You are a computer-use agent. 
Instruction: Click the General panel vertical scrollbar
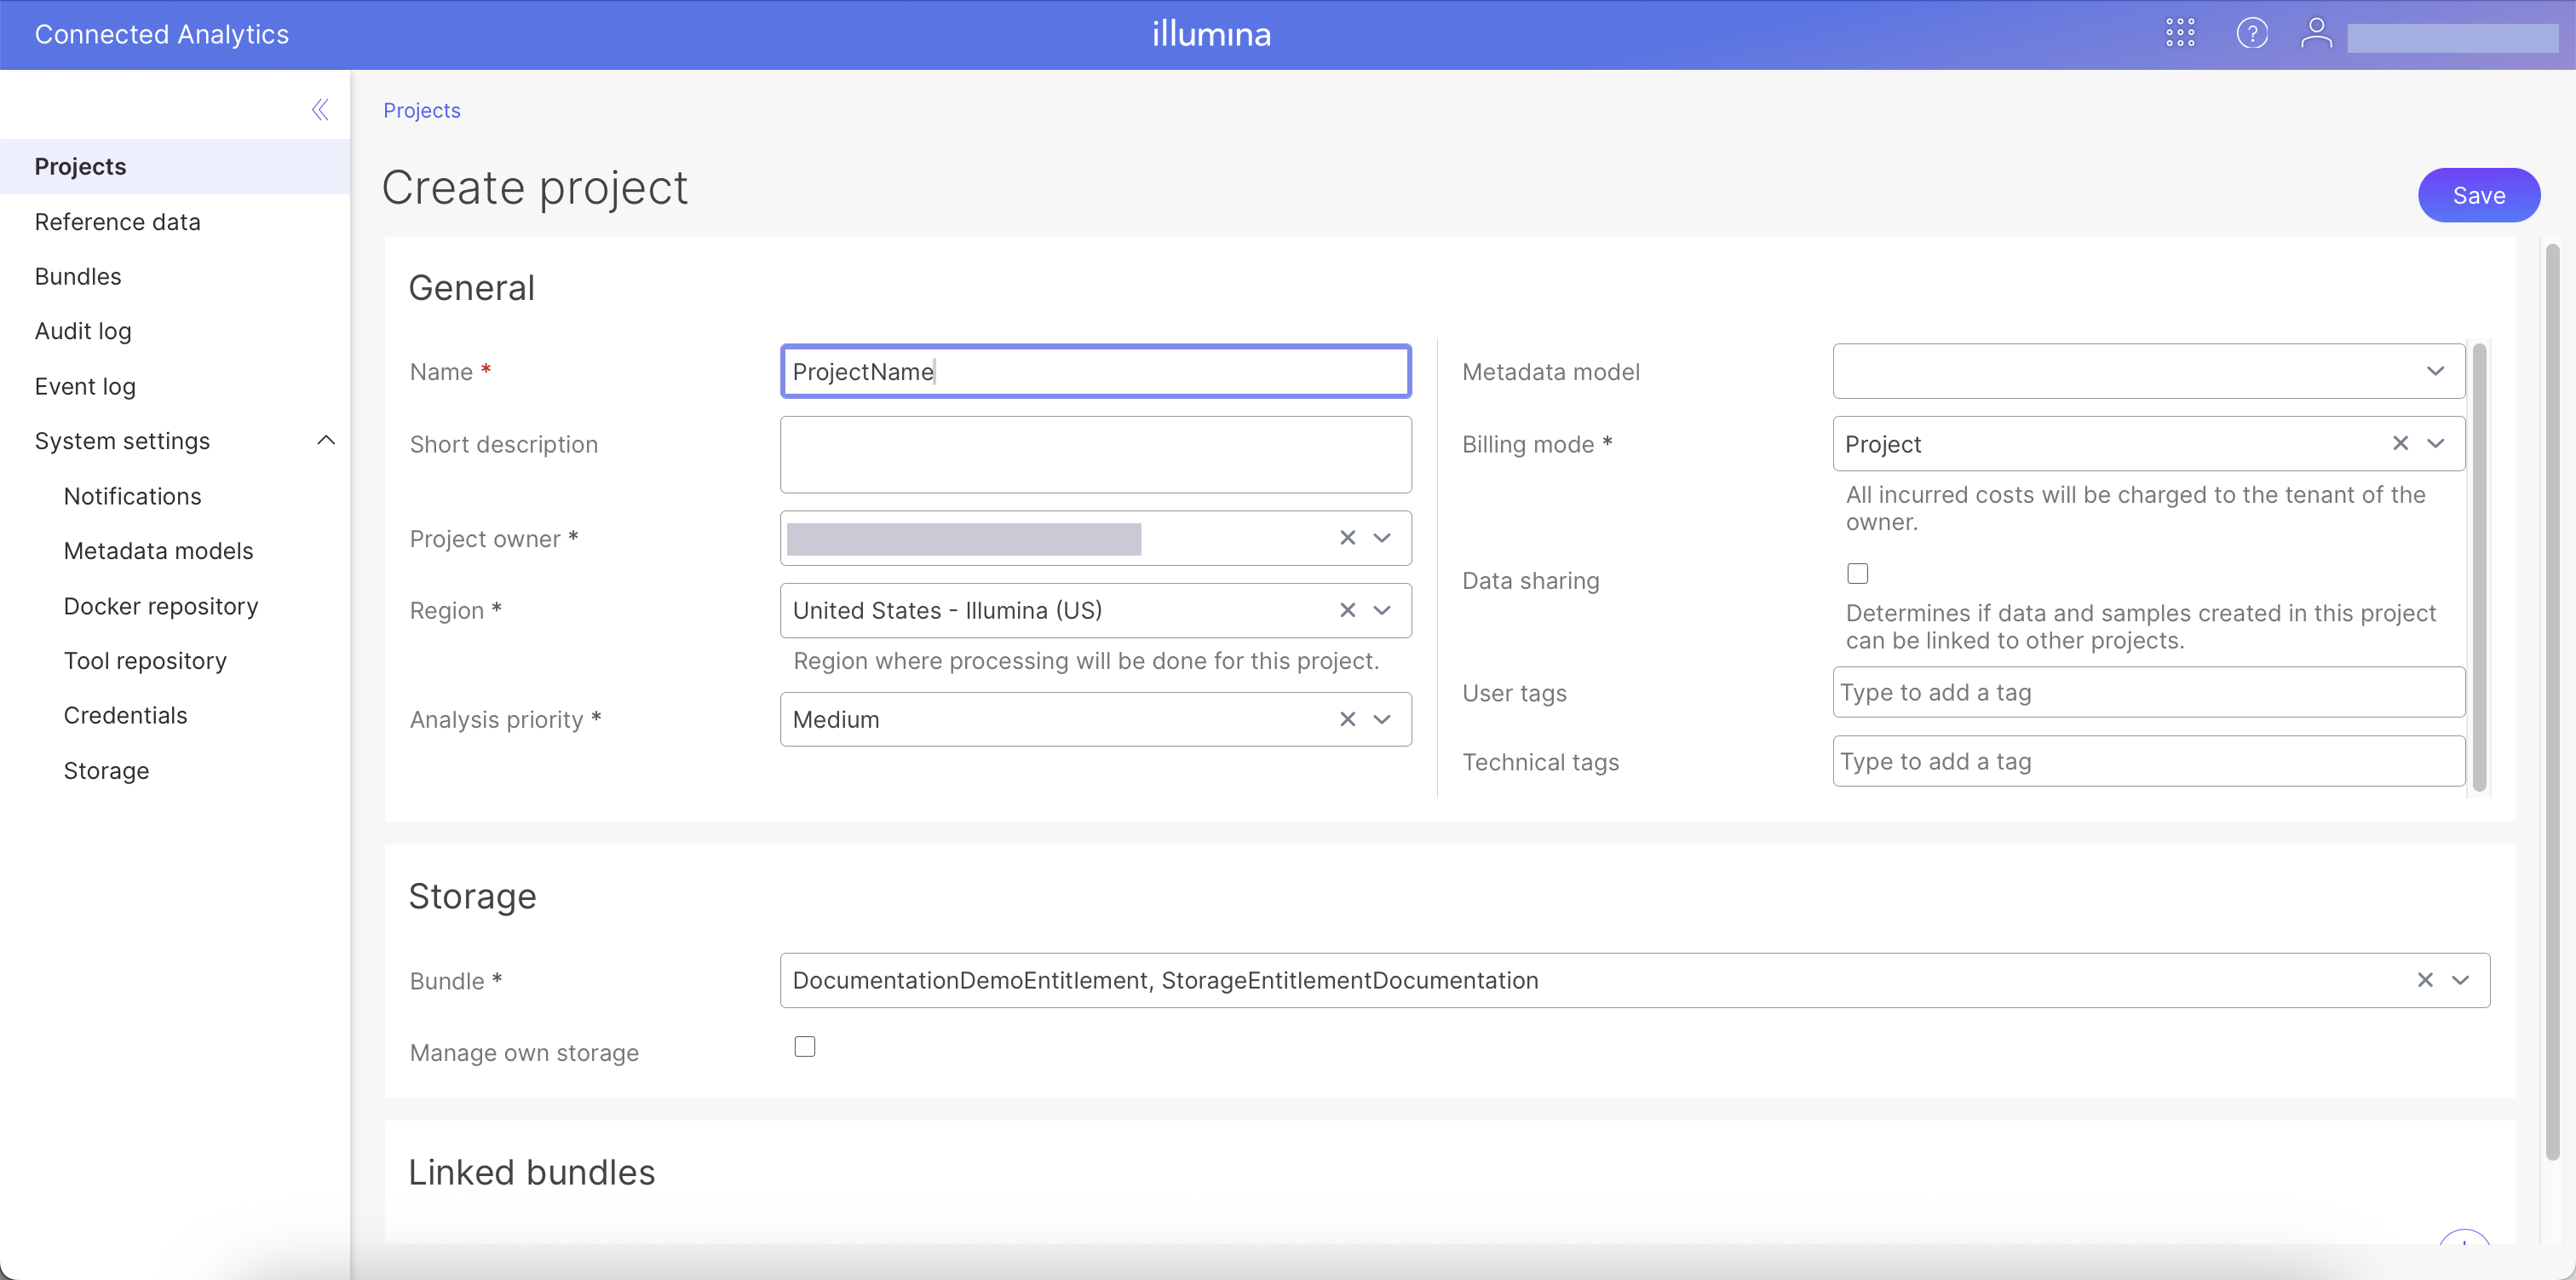[2479, 567]
